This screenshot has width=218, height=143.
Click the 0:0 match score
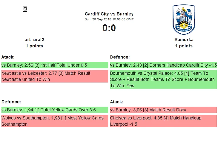click(x=109, y=28)
